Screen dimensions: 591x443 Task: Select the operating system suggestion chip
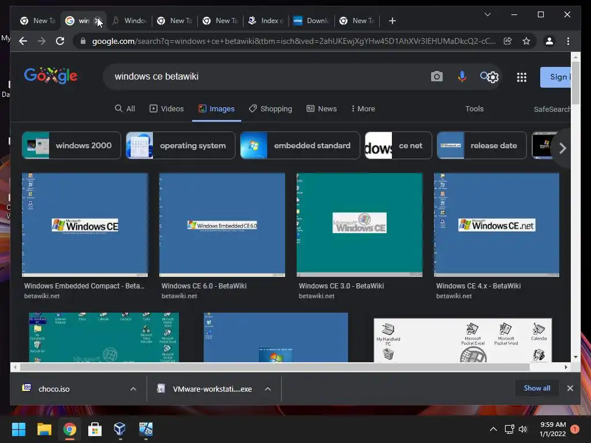(x=181, y=145)
